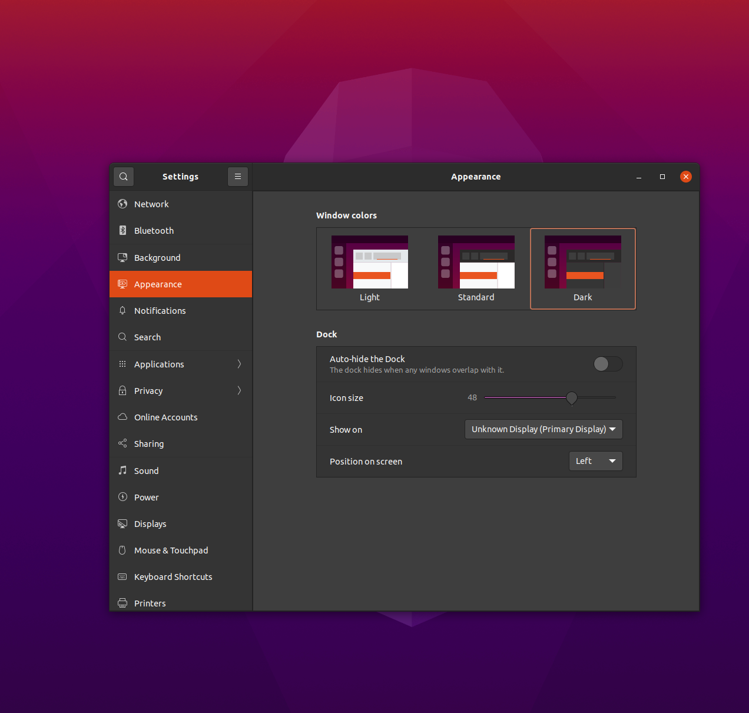Expand the Applications submenu chevron
Screen dimensions: 749x713
click(x=239, y=364)
